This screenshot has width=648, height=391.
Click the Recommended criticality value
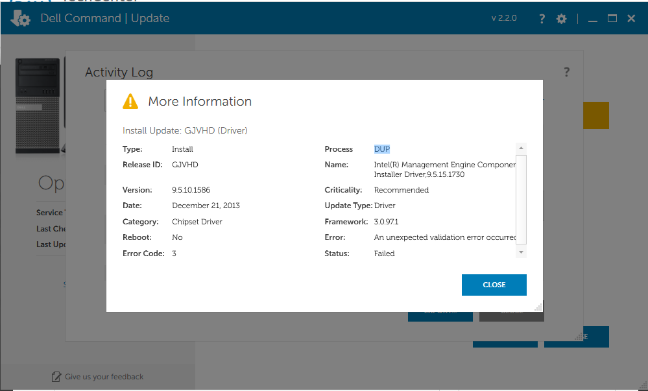pyautogui.click(x=402, y=190)
